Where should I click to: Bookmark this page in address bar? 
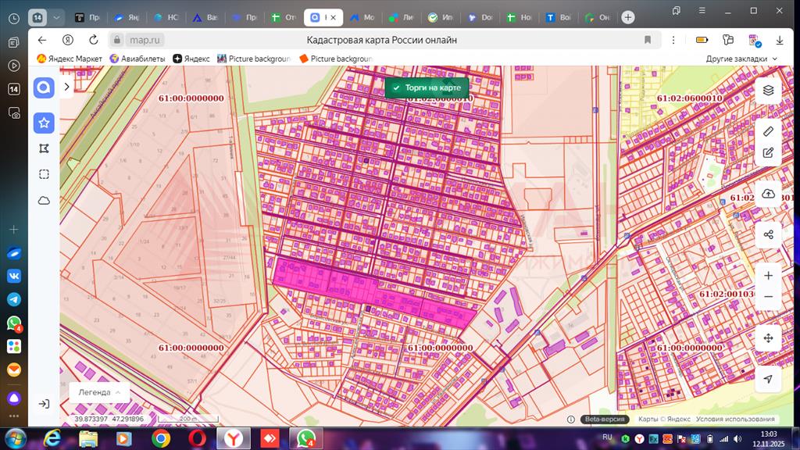click(x=648, y=40)
